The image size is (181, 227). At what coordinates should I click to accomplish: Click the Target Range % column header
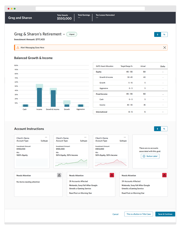pyautogui.click(x=126, y=66)
